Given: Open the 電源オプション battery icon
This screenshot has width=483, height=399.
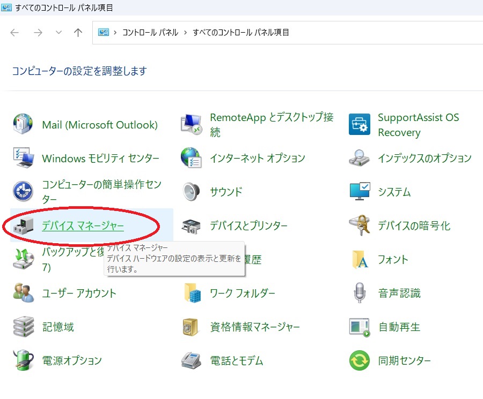Looking at the screenshot, I should point(23,360).
